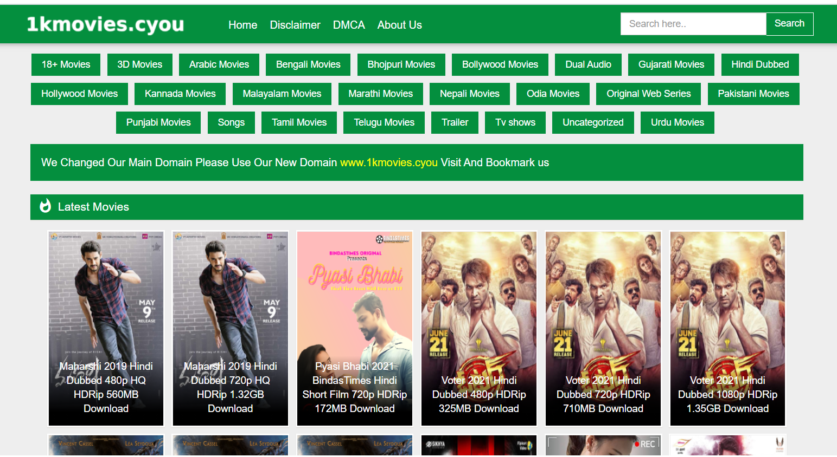Open Voter 2021 720p 710MB poster
837x457 pixels.
coord(603,328)
